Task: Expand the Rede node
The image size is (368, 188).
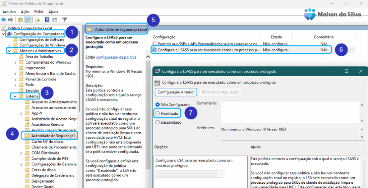Action: tap(15, 85)
